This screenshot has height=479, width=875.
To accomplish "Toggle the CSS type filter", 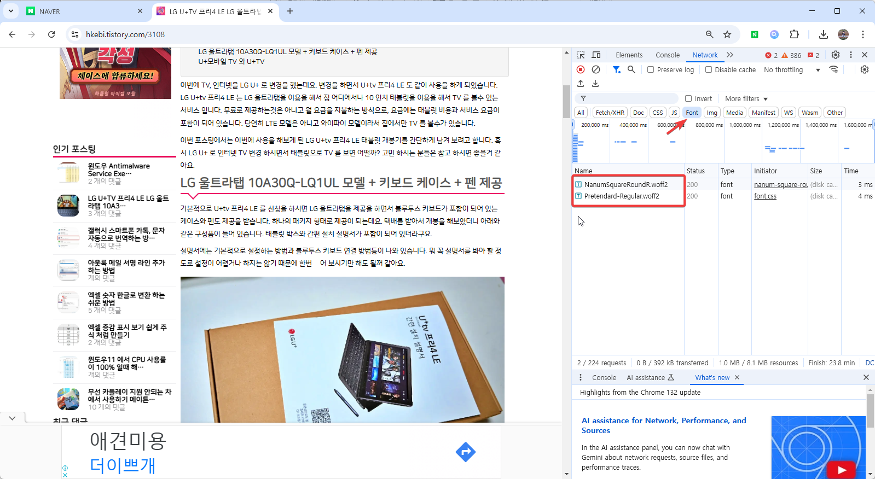I will (658, 113).
